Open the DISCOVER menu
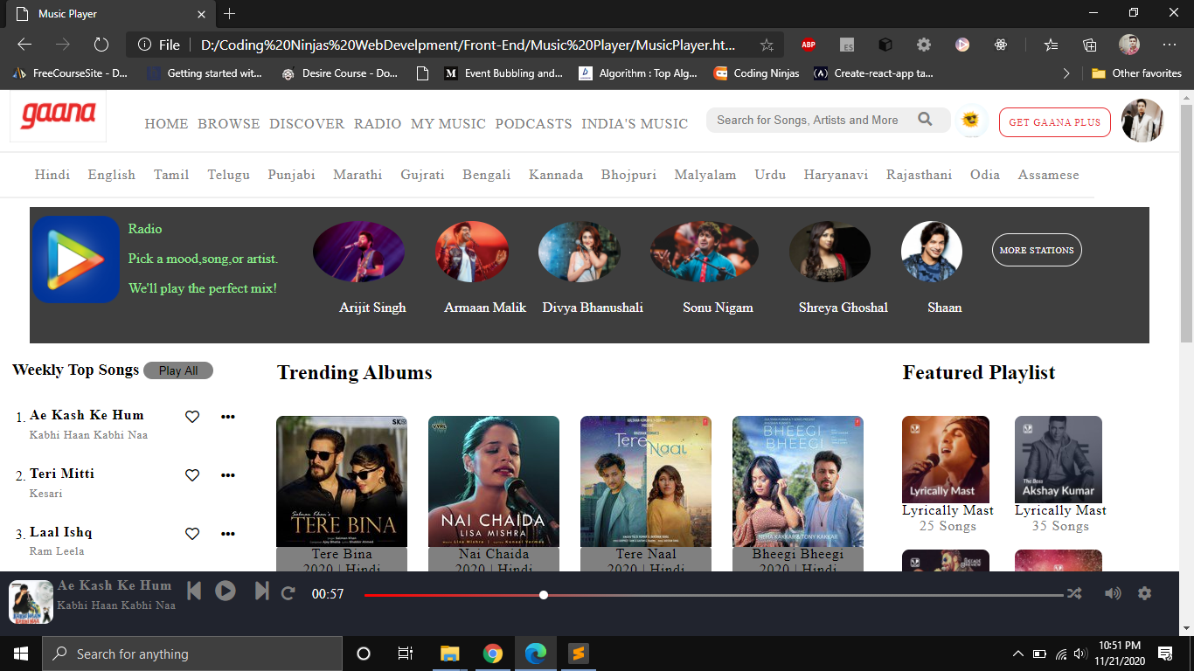Screen dimensions: 1194x671 tap(307, 124)
